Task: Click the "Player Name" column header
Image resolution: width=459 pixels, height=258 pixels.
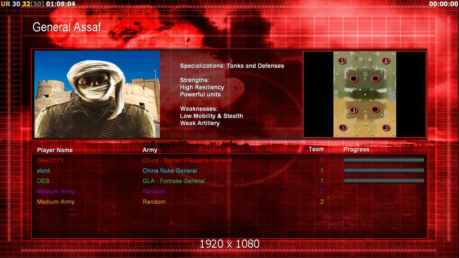Action: [55, 150]
